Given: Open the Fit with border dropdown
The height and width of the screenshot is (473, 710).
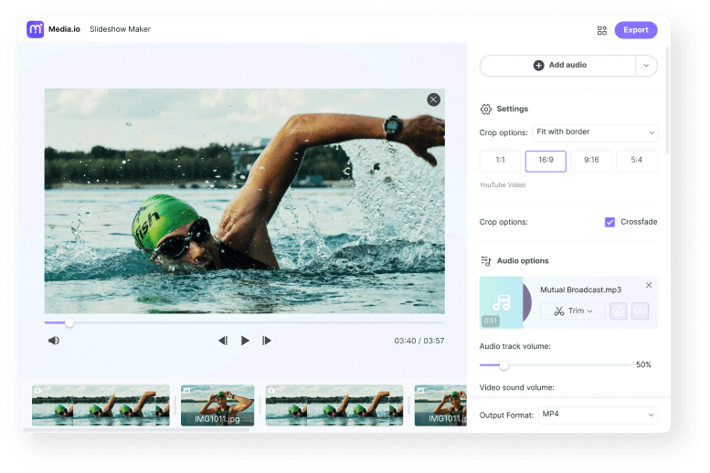Looking at the screenshot, I should [x=595, y=132].
